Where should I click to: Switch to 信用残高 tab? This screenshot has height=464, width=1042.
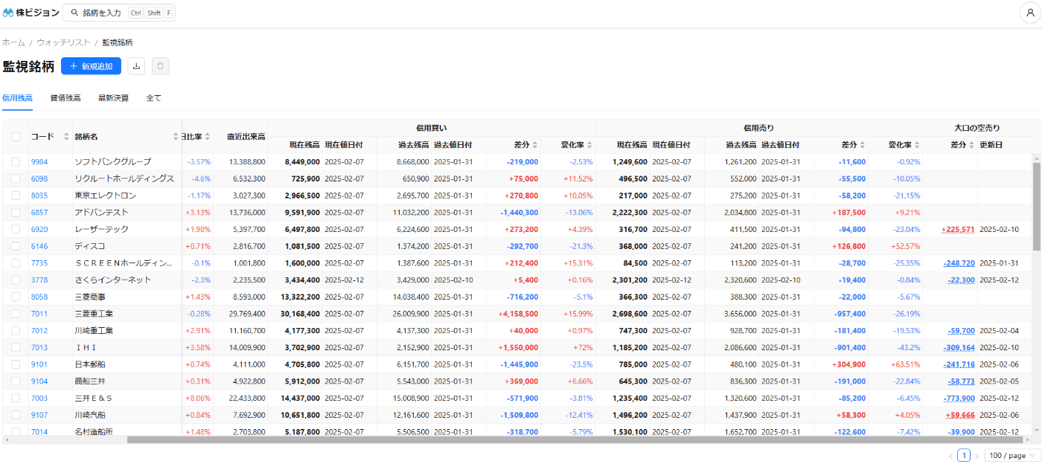point(17,97)
